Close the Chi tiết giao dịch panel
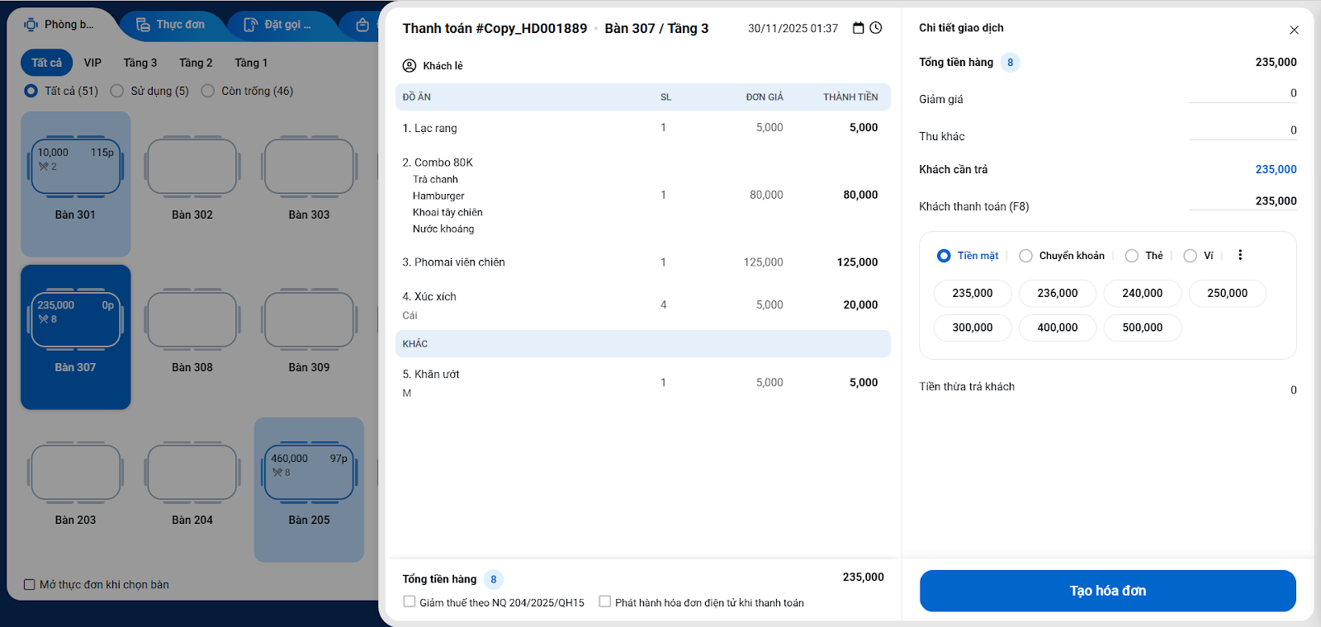 tap(1294, 30)
